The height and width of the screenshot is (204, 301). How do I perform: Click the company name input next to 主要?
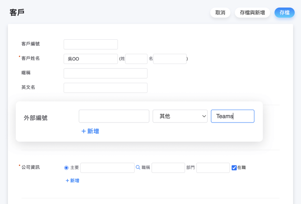click(107, 168)
